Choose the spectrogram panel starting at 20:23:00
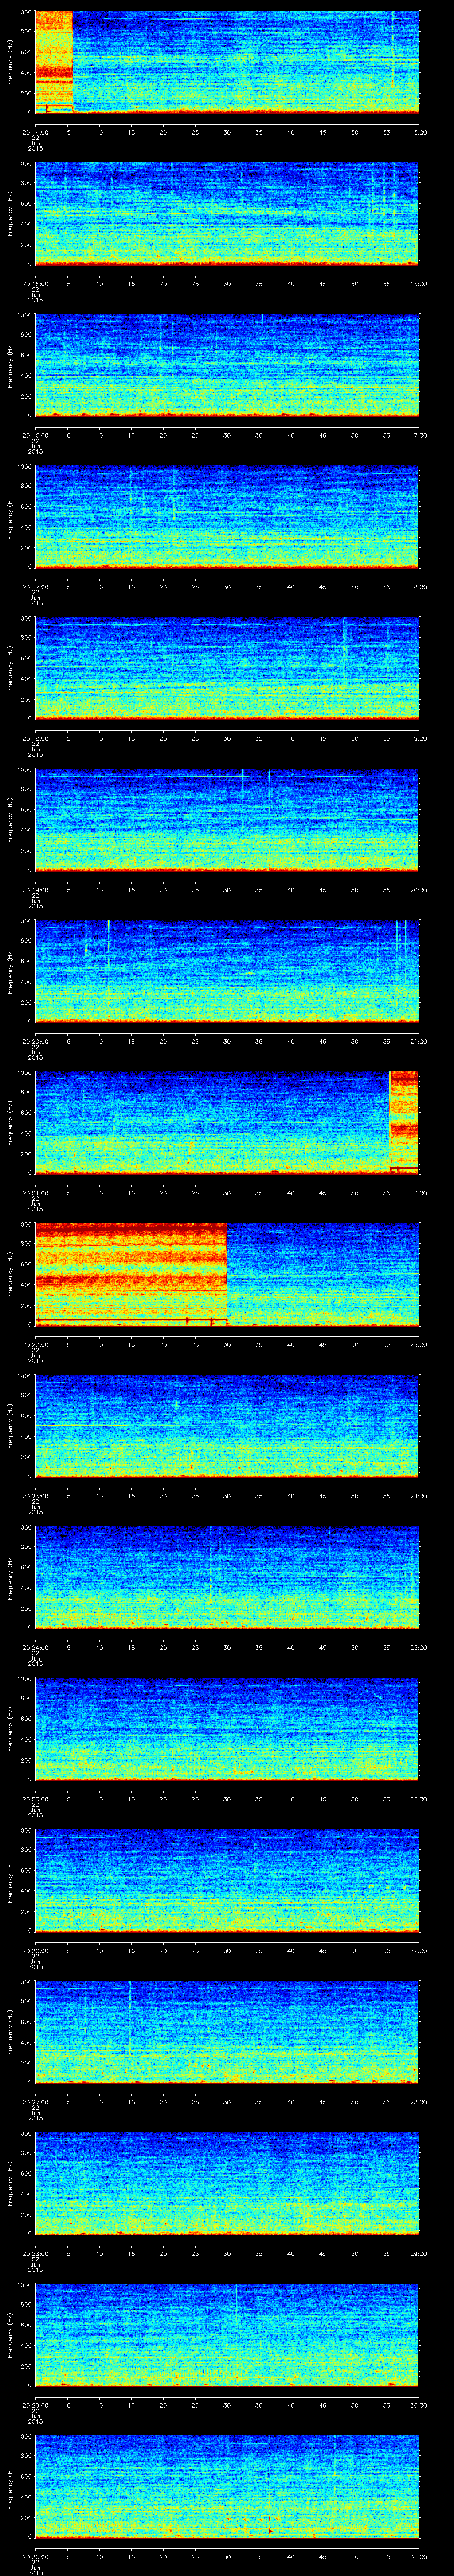The width and height of the screenshot is (454, 2576). coord(227,1425)
